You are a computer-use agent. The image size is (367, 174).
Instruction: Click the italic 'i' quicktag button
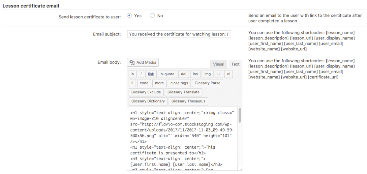tap(141, 74)
